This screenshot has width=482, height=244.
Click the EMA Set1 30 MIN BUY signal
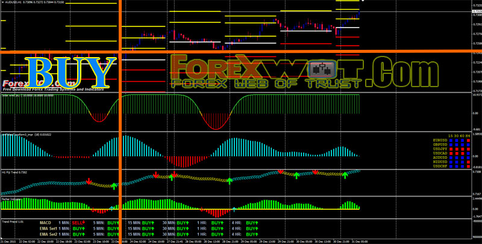click(183, 228)
